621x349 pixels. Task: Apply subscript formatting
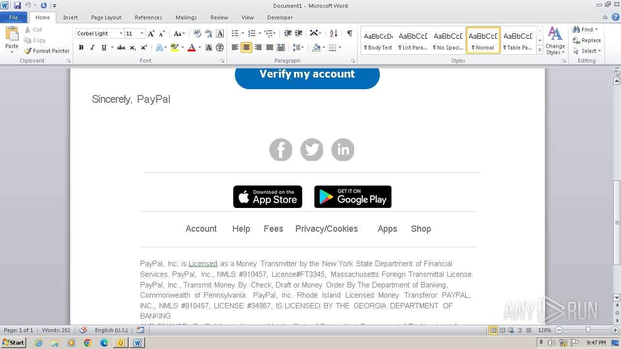133,48
